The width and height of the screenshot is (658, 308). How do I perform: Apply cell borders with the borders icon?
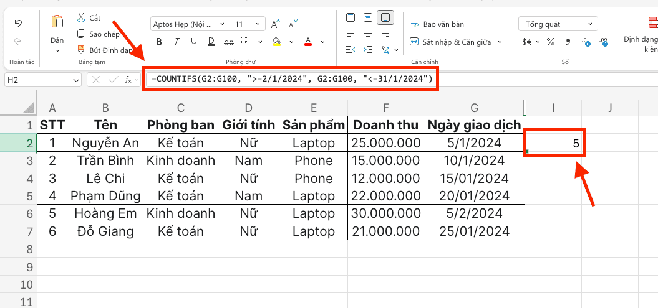tap(246, 42)
